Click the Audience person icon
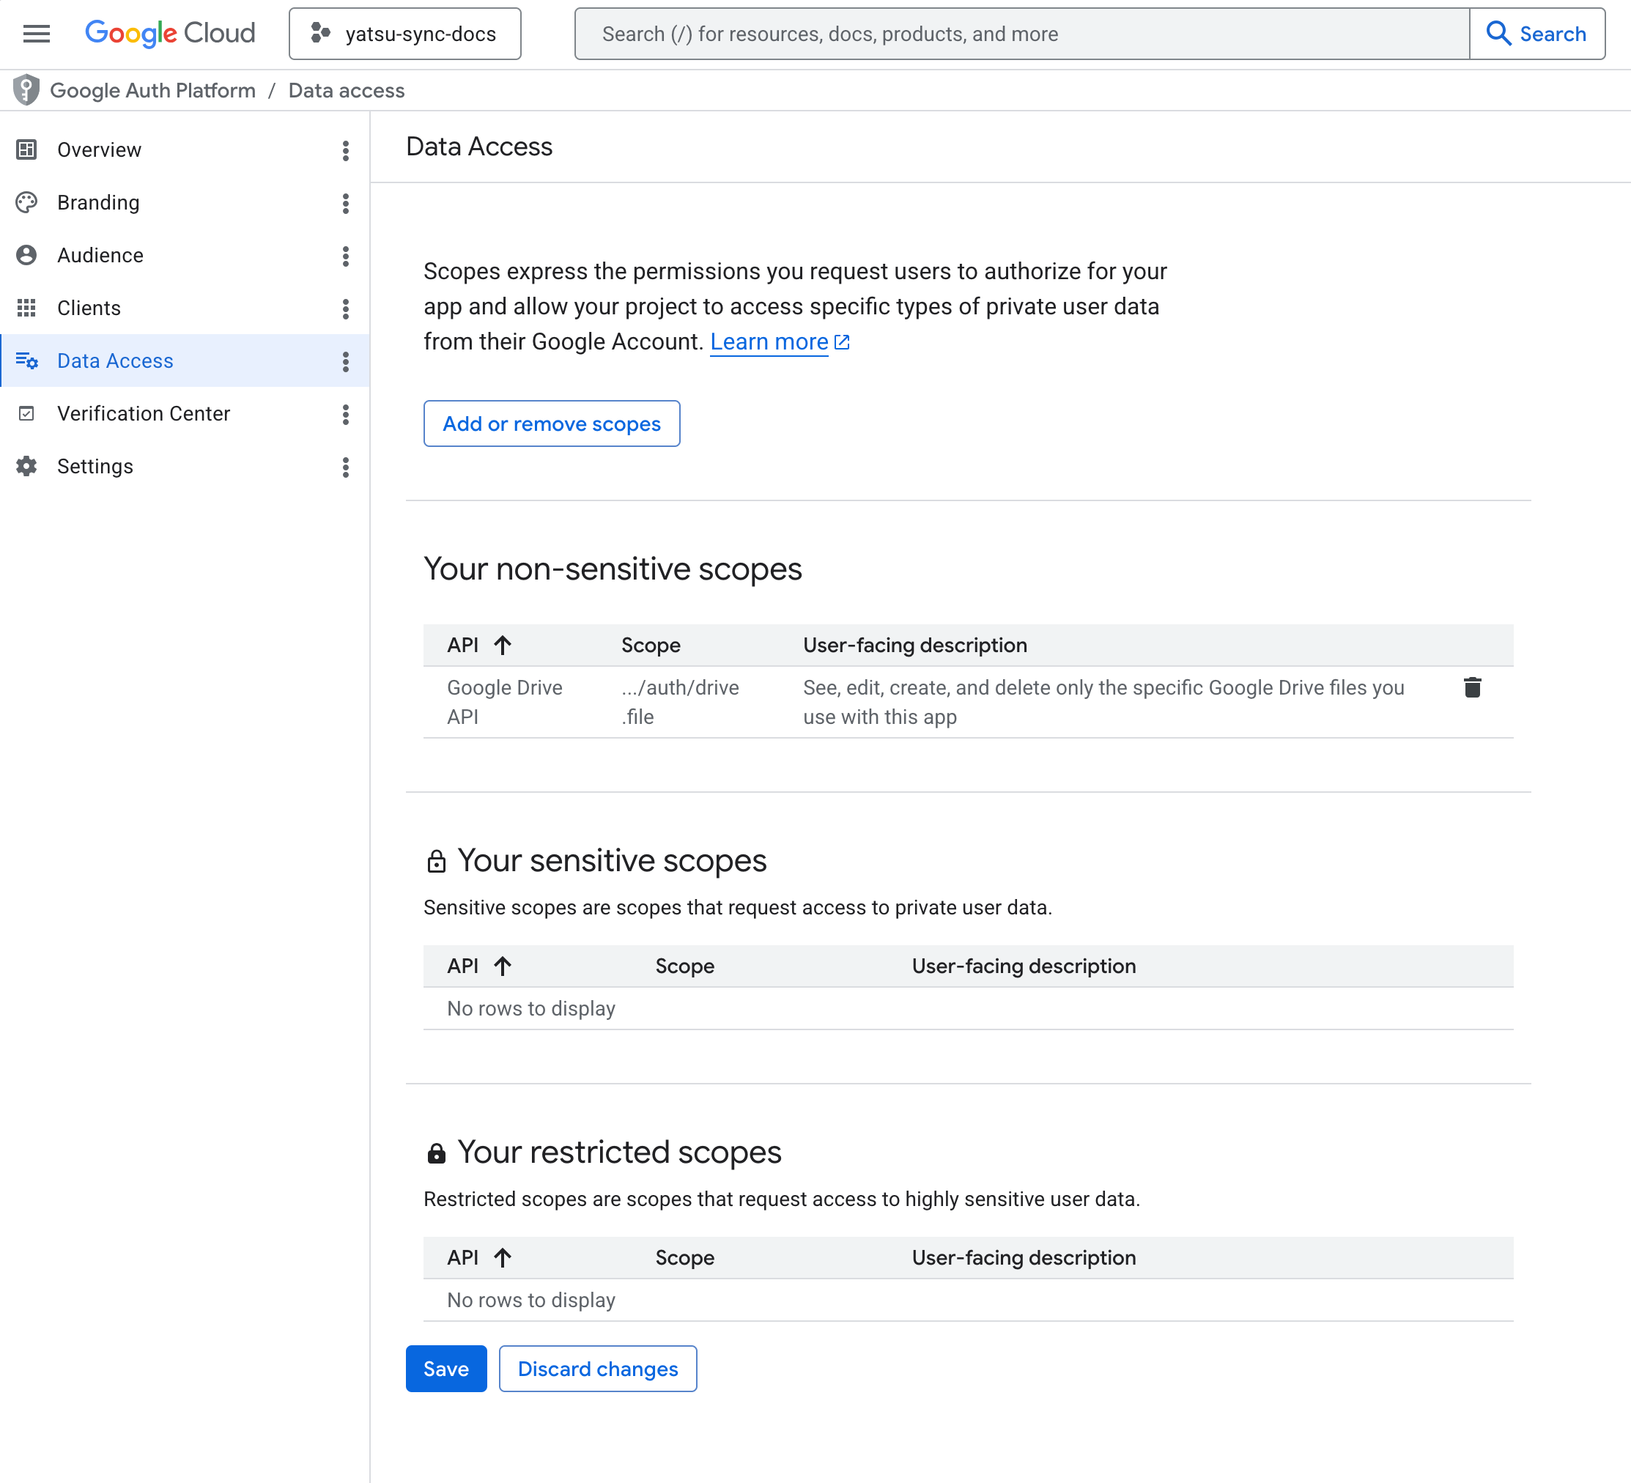The height and width of the screenshot is (1483, 1631). [26, 255]
